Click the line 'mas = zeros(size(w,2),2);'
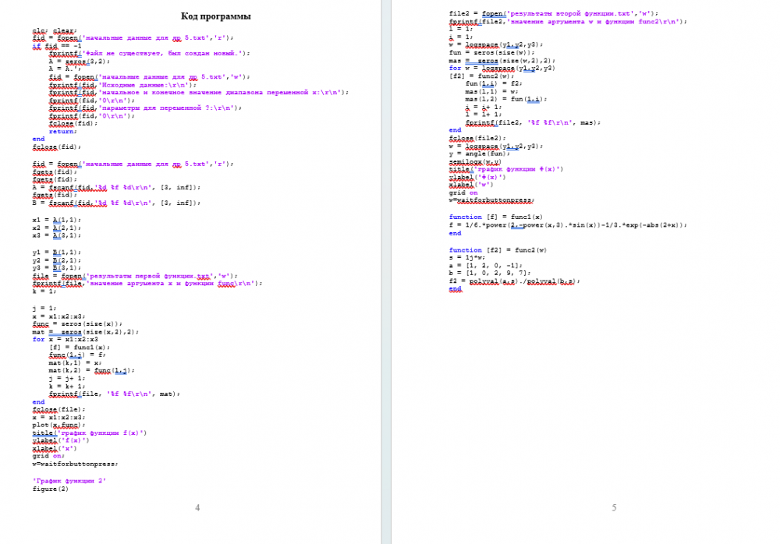Image resolution: width=780 pixels, height=544 pixels. (502, 60)
